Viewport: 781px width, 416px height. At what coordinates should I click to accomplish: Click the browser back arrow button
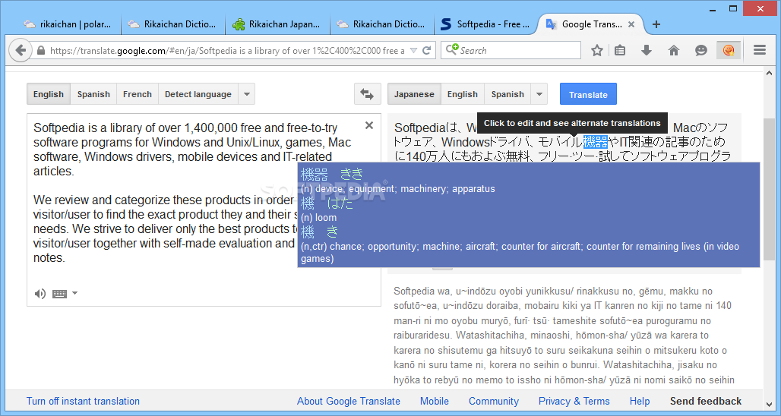pyautogui.click(x=21, y=50)
